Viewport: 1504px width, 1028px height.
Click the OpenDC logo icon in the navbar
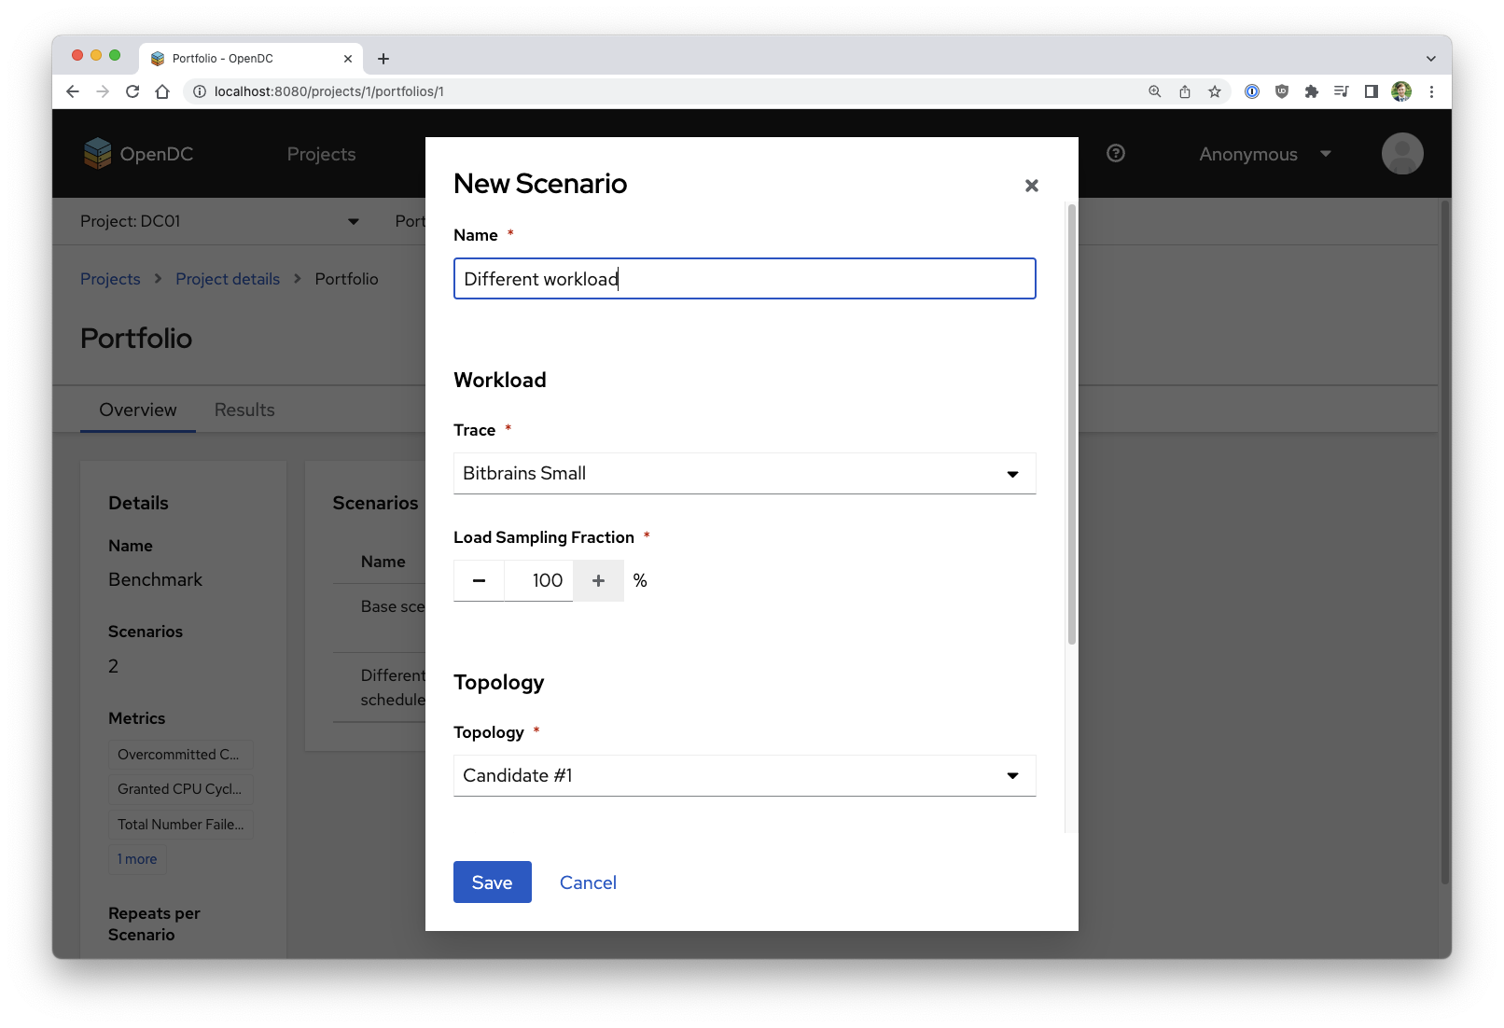point(97,153)
